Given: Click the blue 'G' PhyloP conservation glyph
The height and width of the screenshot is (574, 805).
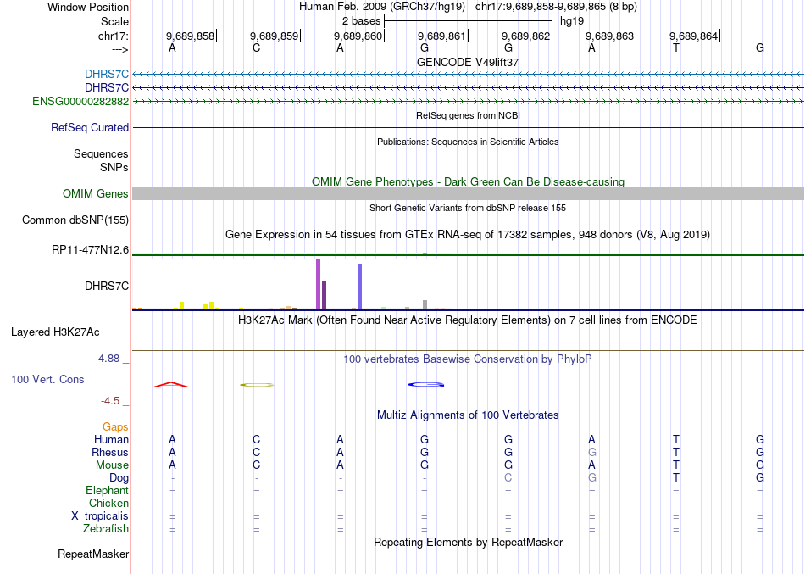Looking at the screenshot, I should [425, 384].
